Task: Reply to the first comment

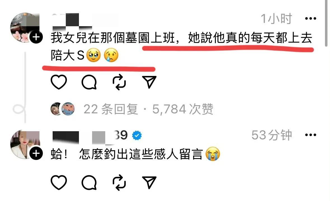Action: click(x=89, y=82)
